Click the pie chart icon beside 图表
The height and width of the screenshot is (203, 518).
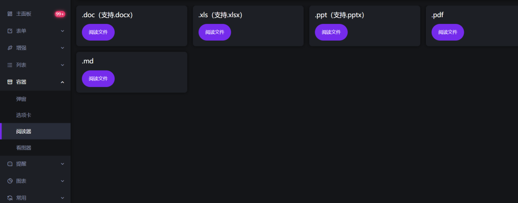[10, 181]
